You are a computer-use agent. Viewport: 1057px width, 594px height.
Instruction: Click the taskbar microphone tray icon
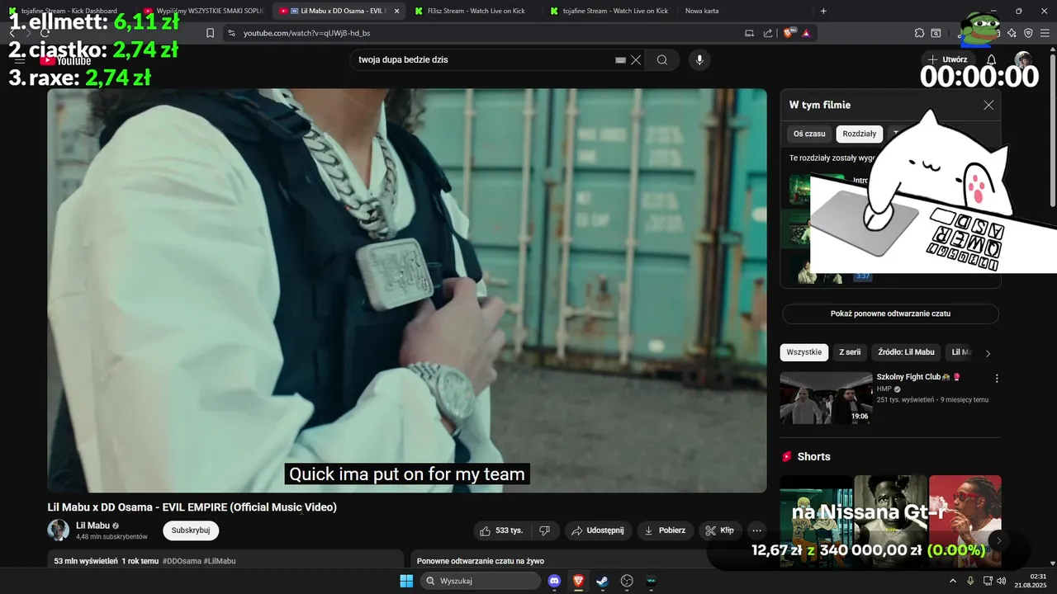tap(970, 581)
